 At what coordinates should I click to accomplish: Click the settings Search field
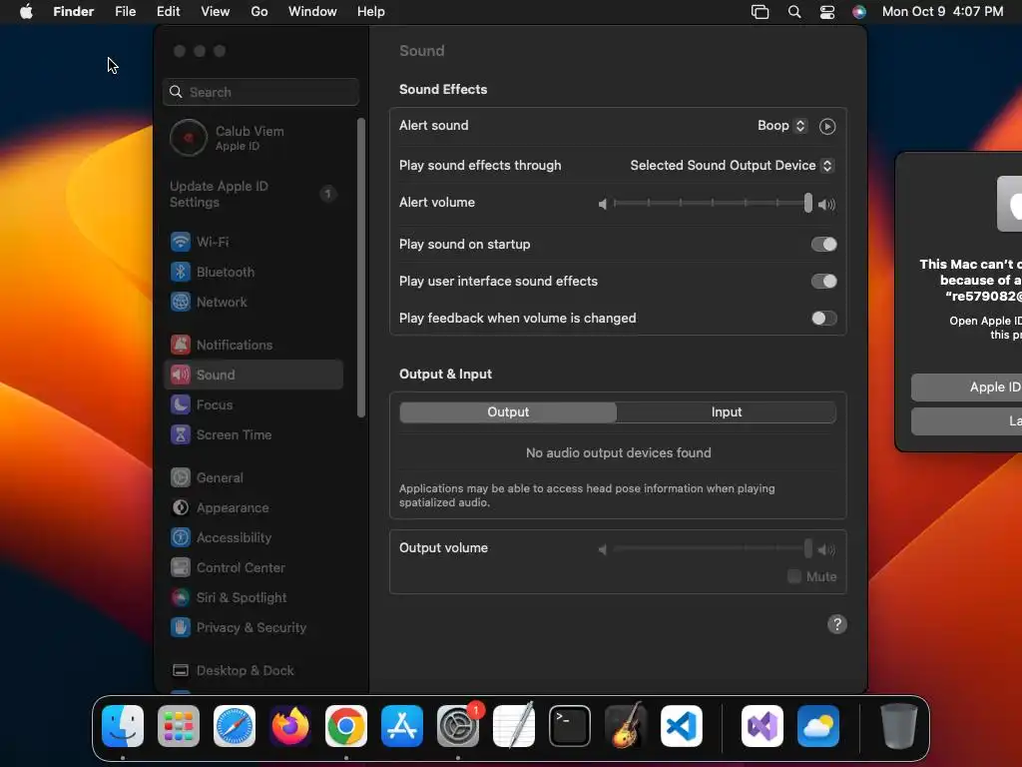pyautogui.click(x=260, y=93)
